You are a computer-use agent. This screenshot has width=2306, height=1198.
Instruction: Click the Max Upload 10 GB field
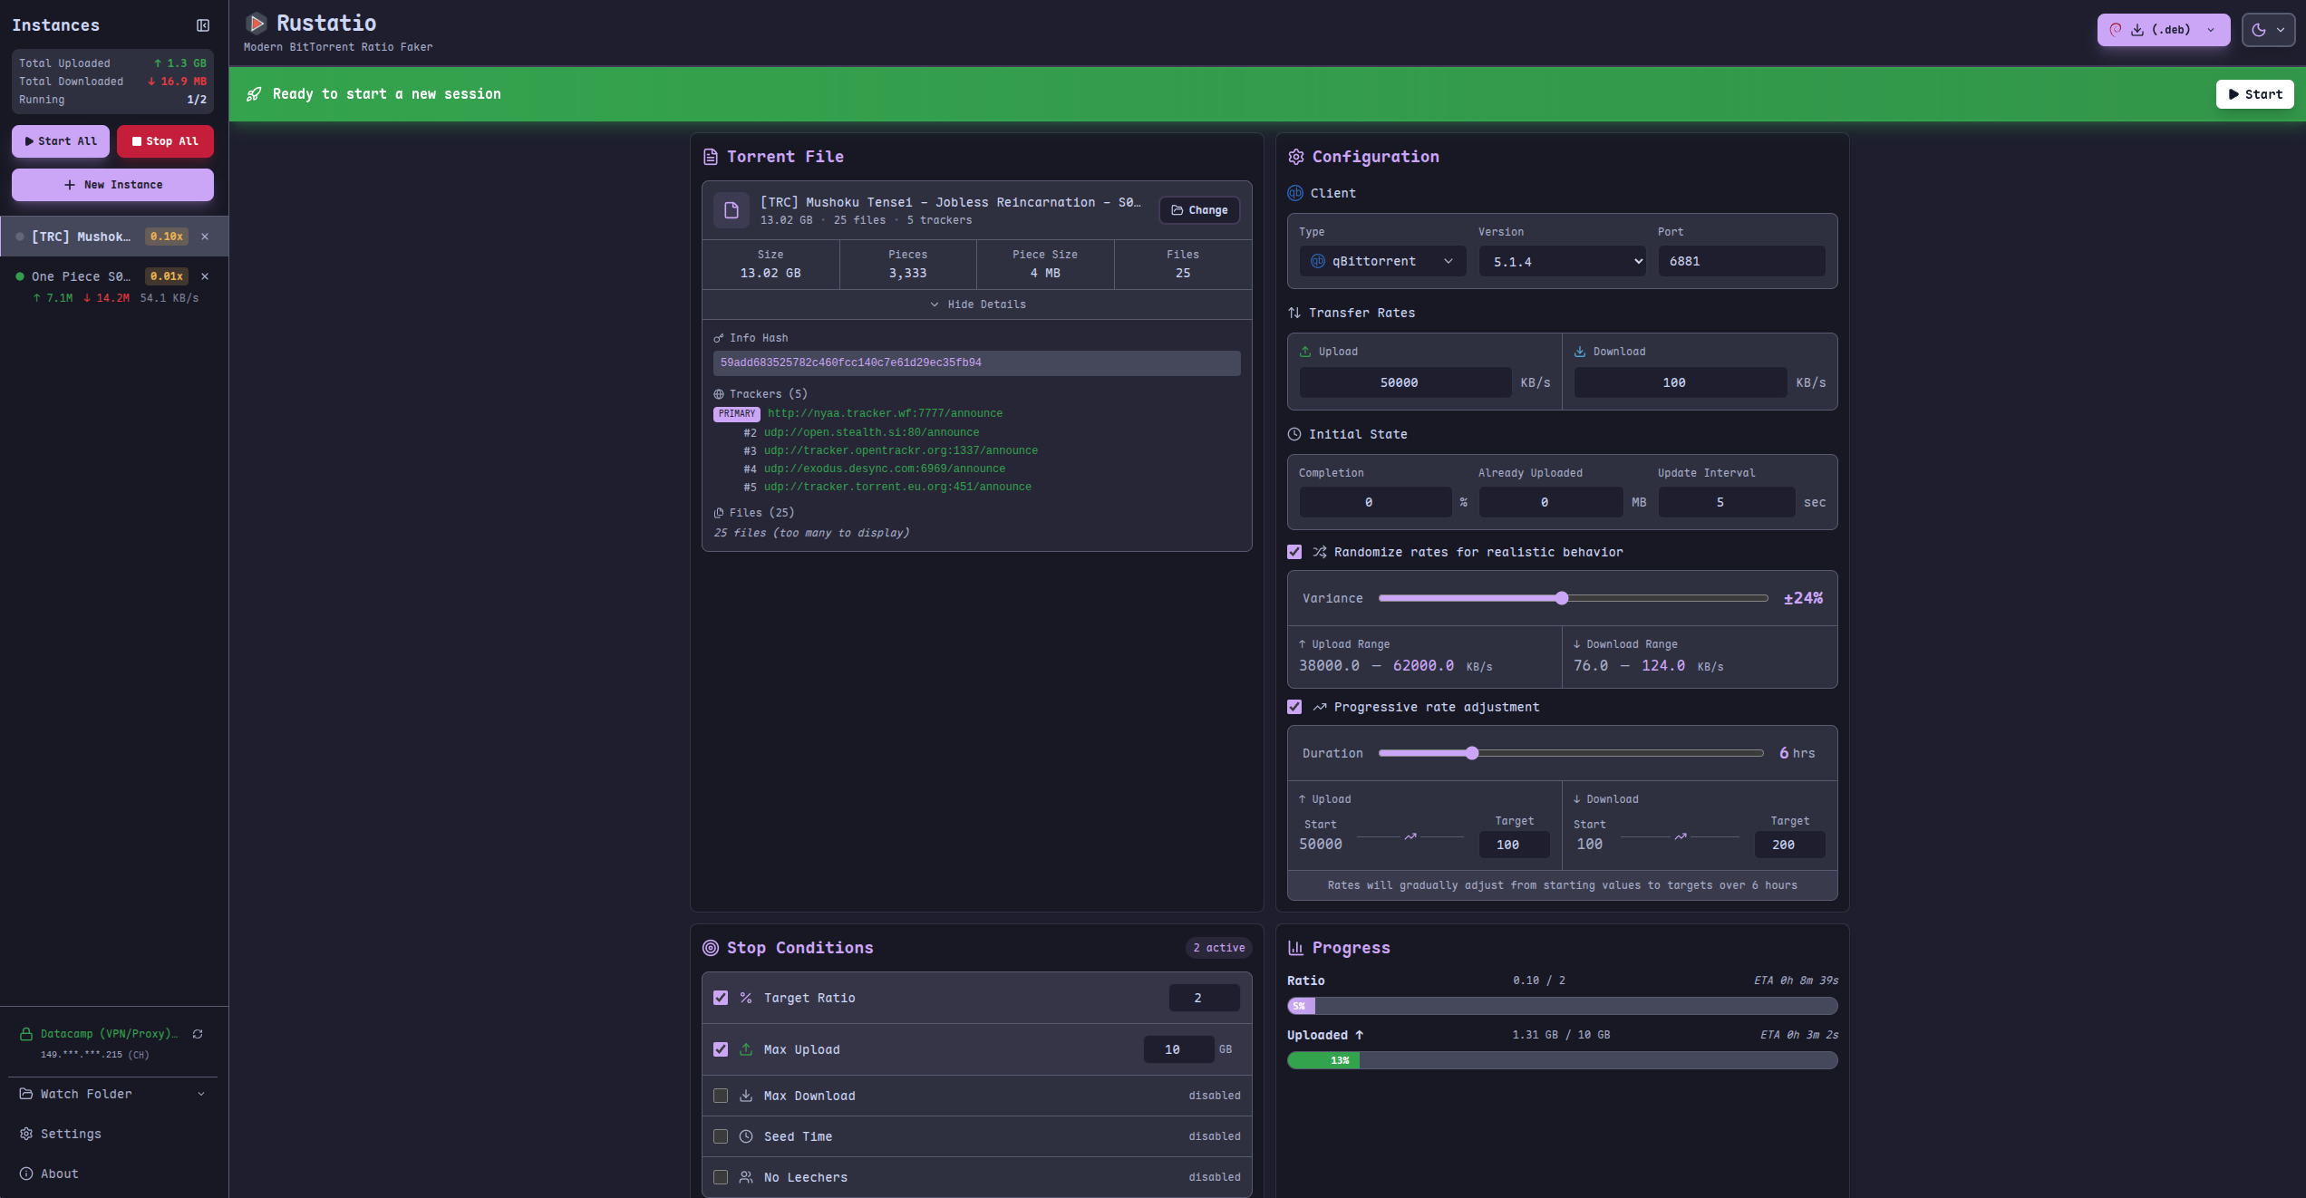tap(1178, 1049)
